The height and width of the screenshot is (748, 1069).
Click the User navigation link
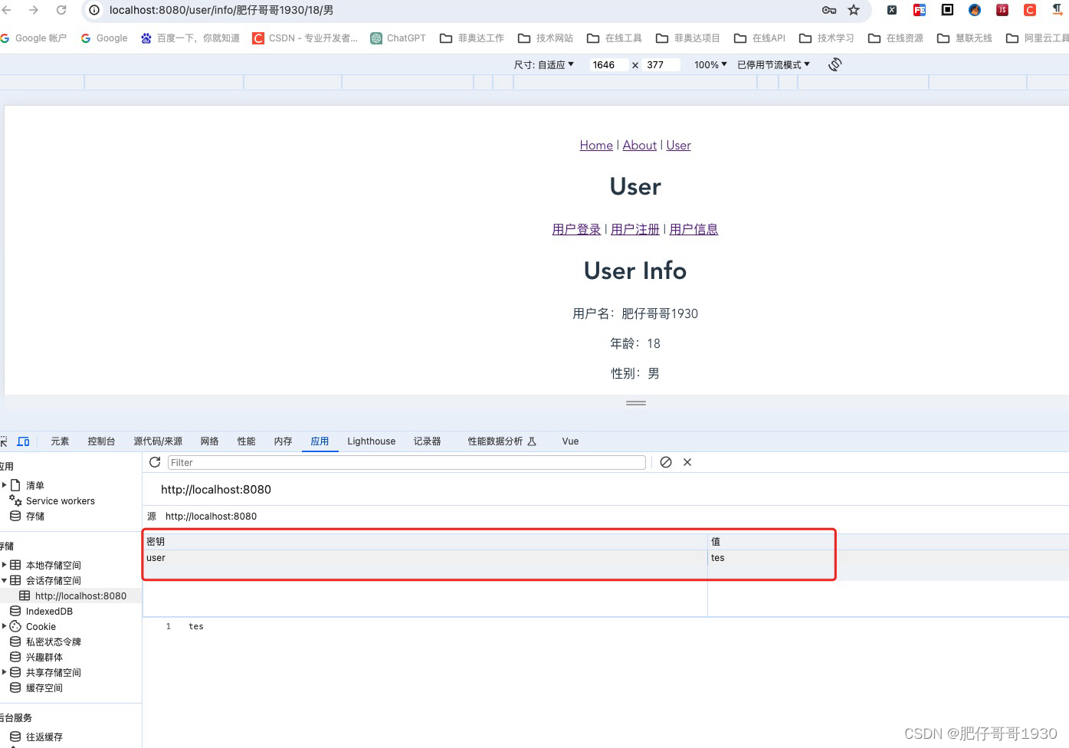click(678, 145)
